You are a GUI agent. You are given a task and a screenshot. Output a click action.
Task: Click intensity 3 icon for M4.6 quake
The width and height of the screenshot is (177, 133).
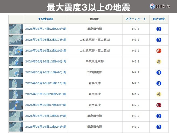(x=159, y=83)
